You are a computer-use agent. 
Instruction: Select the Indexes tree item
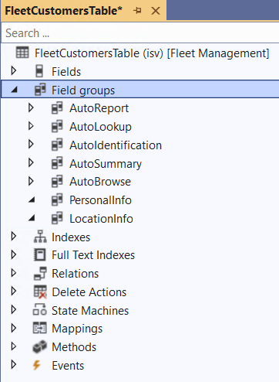tap(71, 237)
